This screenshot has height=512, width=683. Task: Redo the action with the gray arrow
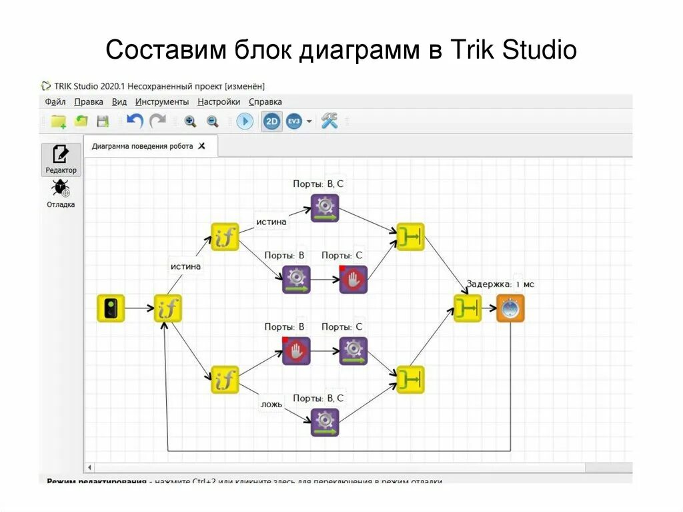tap(157, 121)
